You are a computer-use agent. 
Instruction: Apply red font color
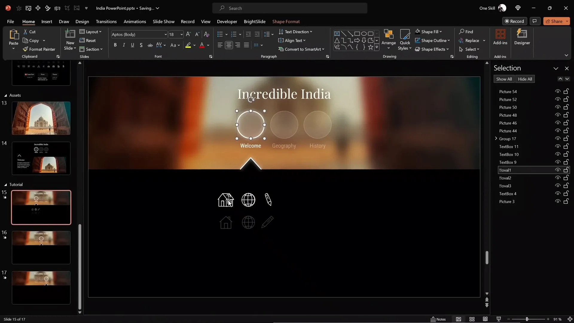click(x=202, y=45)
